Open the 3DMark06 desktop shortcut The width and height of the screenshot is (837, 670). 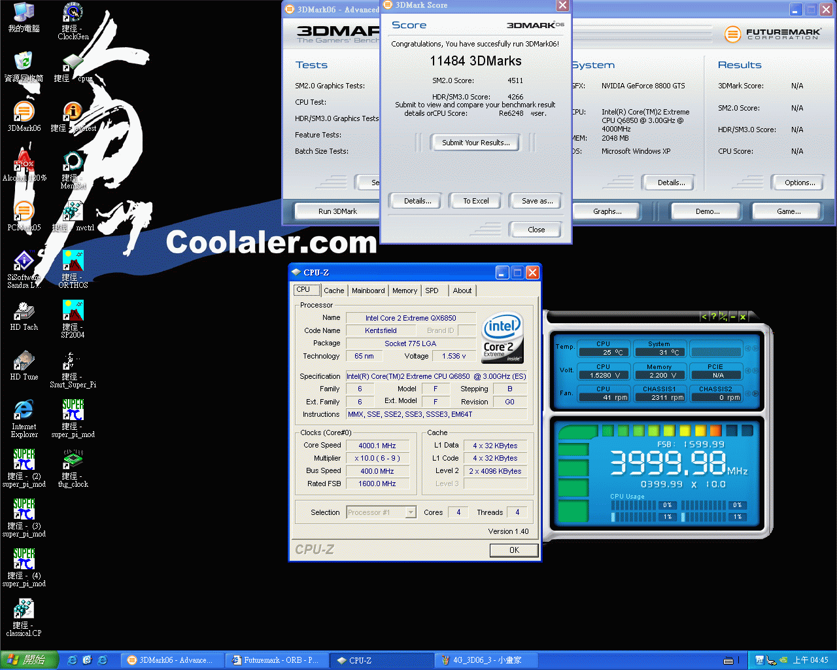24,117
